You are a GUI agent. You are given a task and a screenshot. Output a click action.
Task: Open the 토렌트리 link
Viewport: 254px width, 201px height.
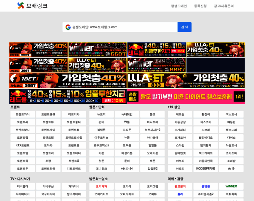coord(48,153)
